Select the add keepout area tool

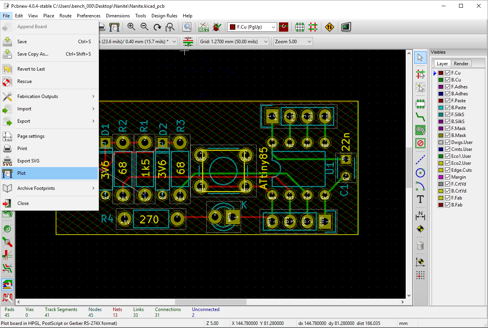420,144
